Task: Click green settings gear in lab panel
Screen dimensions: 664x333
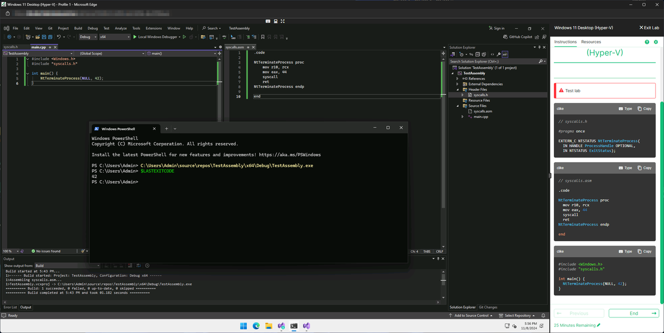Action: pos(656,42)
